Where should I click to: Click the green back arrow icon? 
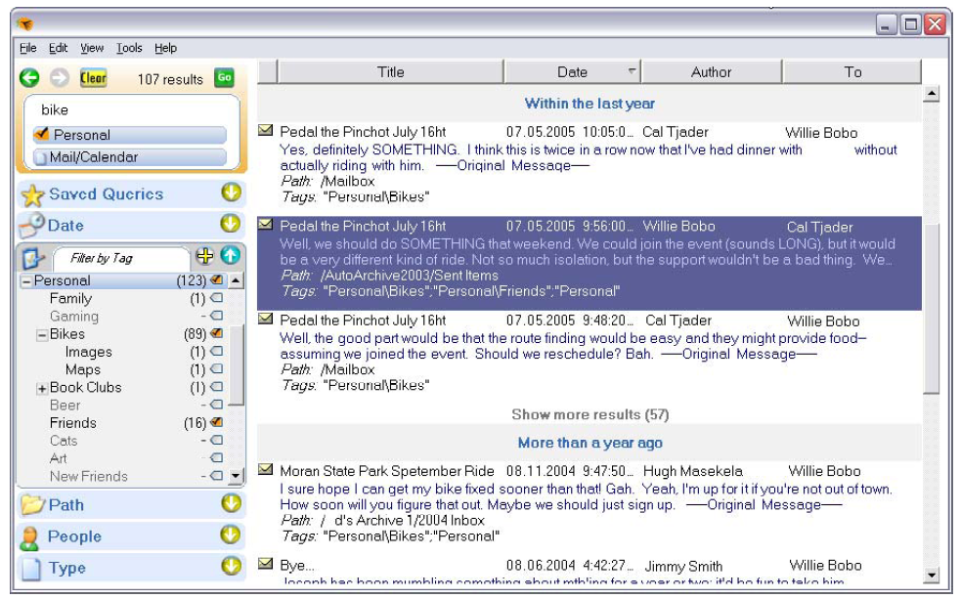29,78
